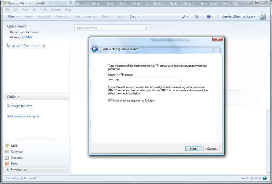Click the search magnifier icon

[146, 28]
